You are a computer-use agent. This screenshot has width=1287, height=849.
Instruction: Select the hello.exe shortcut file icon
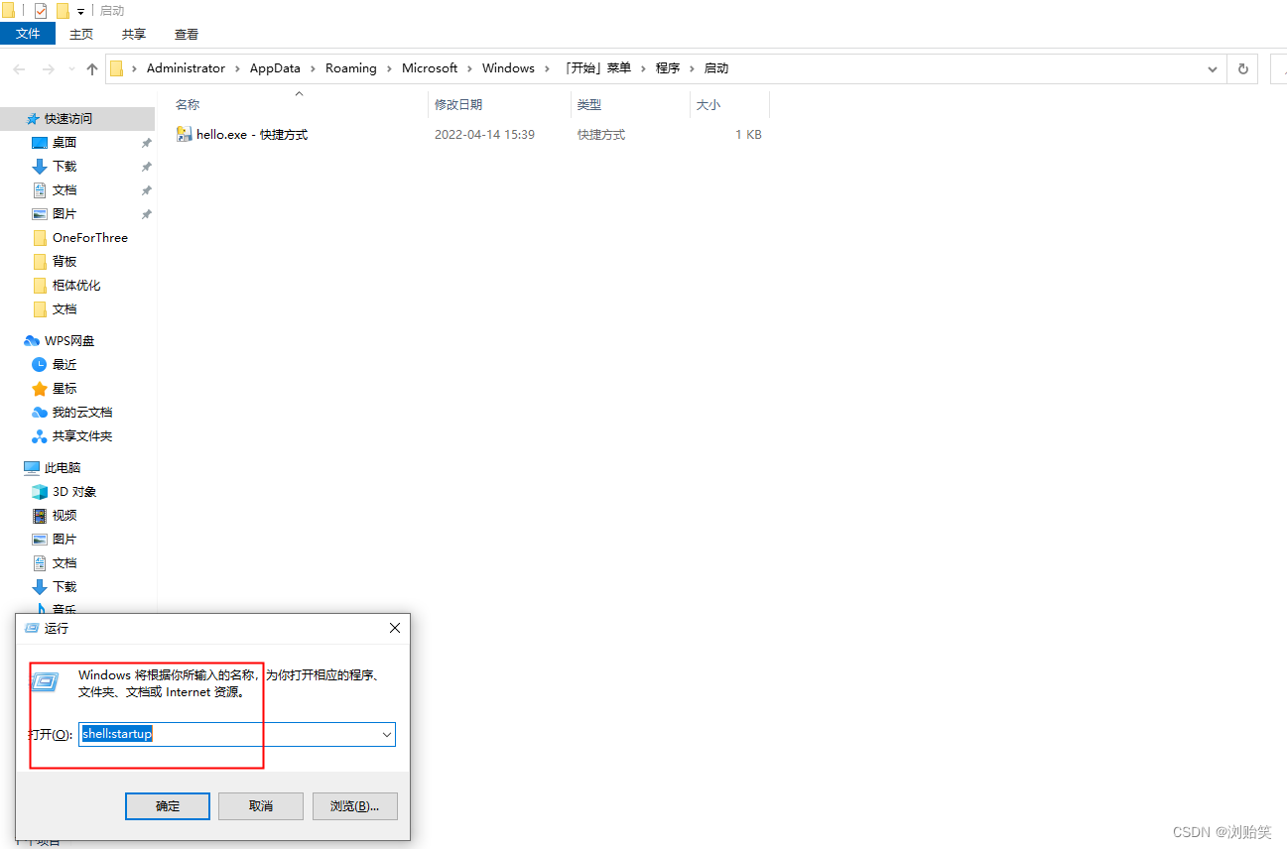coord(184,134)
